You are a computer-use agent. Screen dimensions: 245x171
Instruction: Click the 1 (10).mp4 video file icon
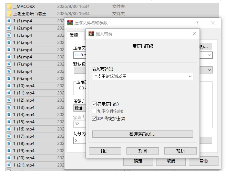pyautogui.click(x=9, y=85)
